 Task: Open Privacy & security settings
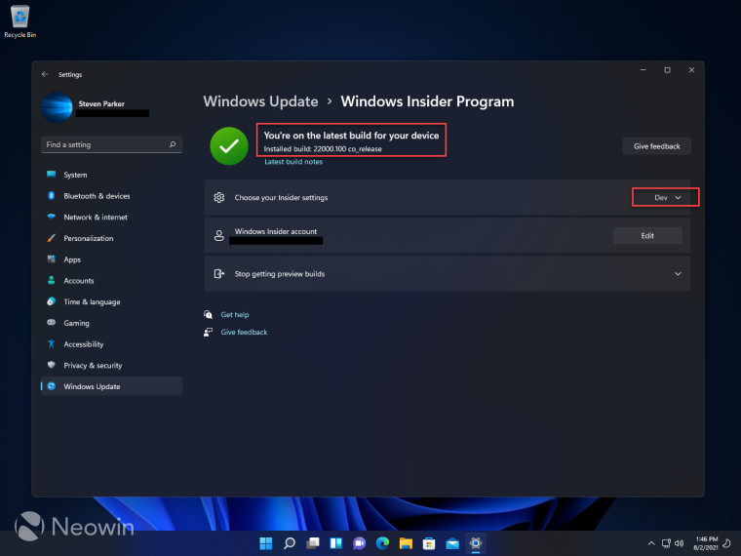111,366
